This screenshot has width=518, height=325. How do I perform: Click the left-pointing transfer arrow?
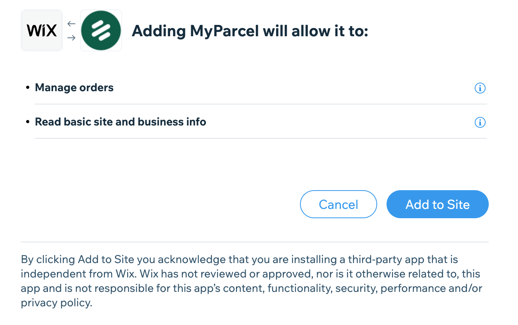(71, 23)
